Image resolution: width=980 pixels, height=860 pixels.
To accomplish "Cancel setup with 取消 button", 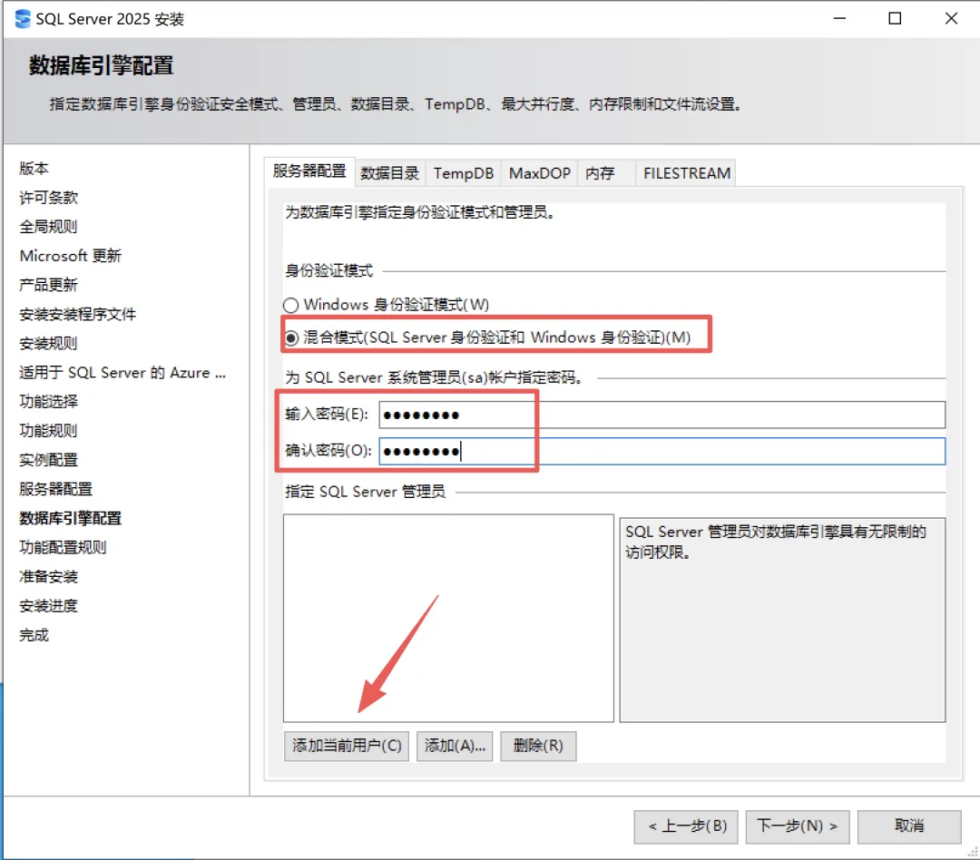I will (x=909, y=826).
